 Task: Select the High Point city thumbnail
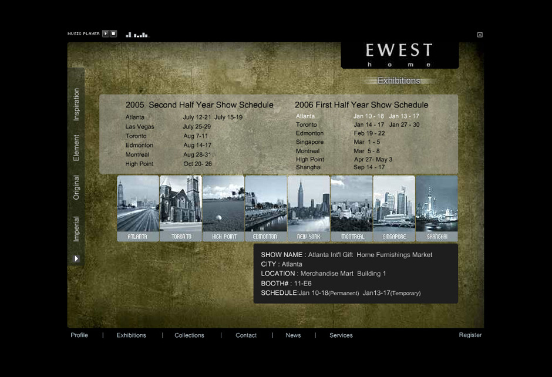click(223, 208)
